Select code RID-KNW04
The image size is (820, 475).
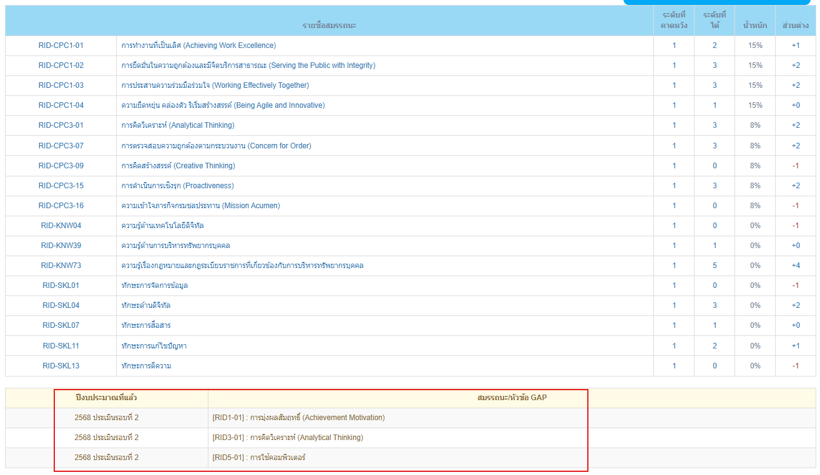61,226
